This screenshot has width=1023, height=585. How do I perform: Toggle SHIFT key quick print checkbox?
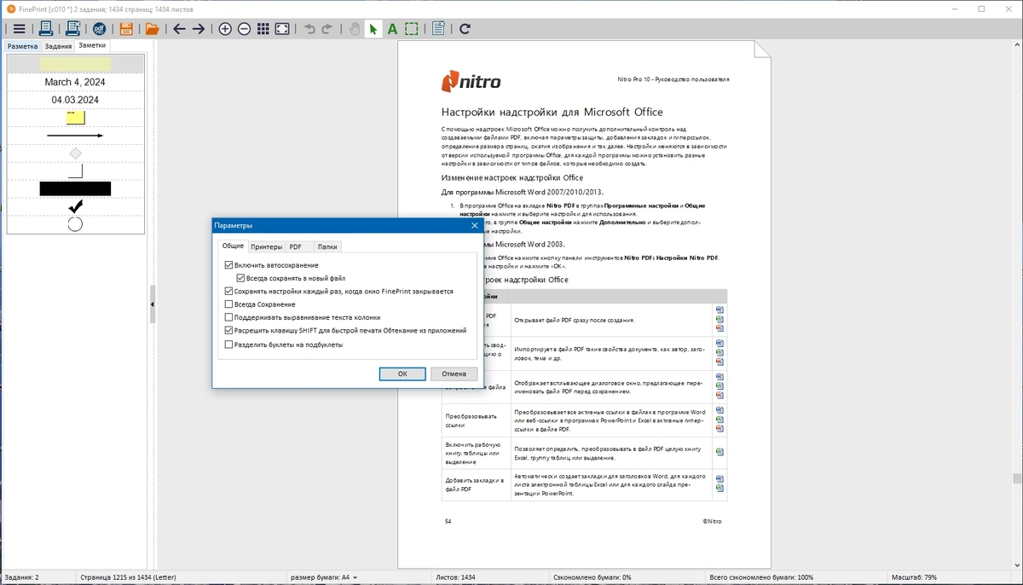click(228, 330)
